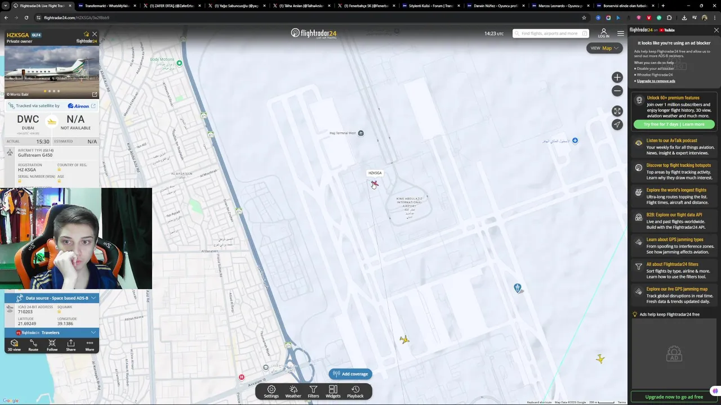
Task: Click the DWC Dubai origin airport
Action: (28, 121)
